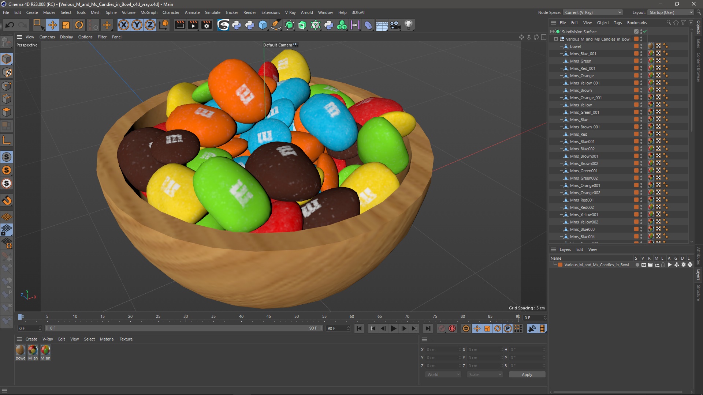Image resolution: width=703 pixels, height=395 pixels.
Task: Switch to Takes side tab
Action: [699, 43]
